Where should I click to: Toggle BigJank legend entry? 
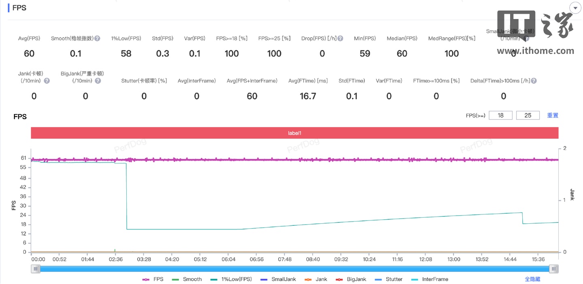coord(351,279)
